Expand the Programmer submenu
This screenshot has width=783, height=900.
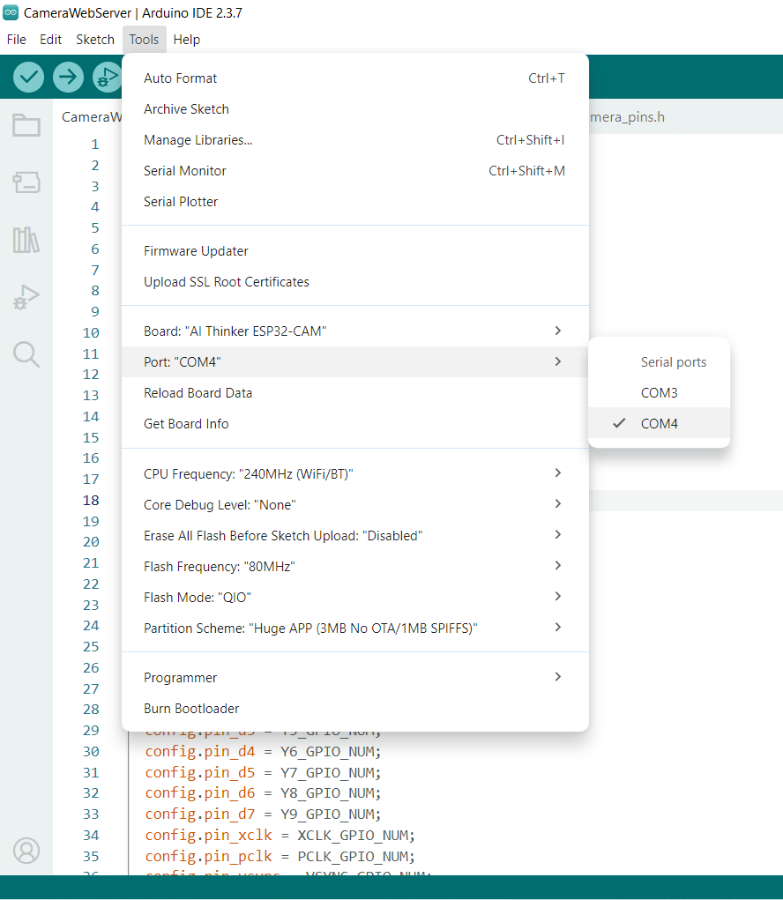tap(355, 678)
